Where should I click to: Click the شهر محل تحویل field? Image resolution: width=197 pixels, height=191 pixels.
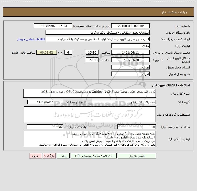(x=130, y=74)
